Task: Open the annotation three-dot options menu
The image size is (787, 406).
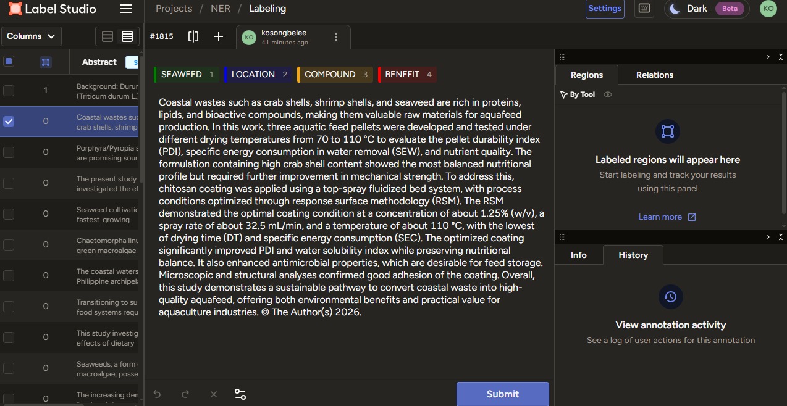Action: [x=336, y=37]
